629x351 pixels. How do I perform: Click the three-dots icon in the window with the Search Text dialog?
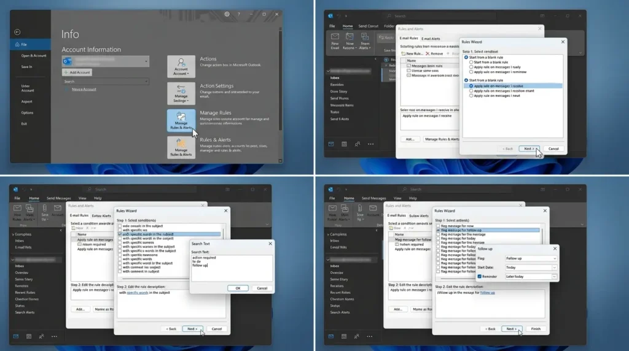pos(54,336)
